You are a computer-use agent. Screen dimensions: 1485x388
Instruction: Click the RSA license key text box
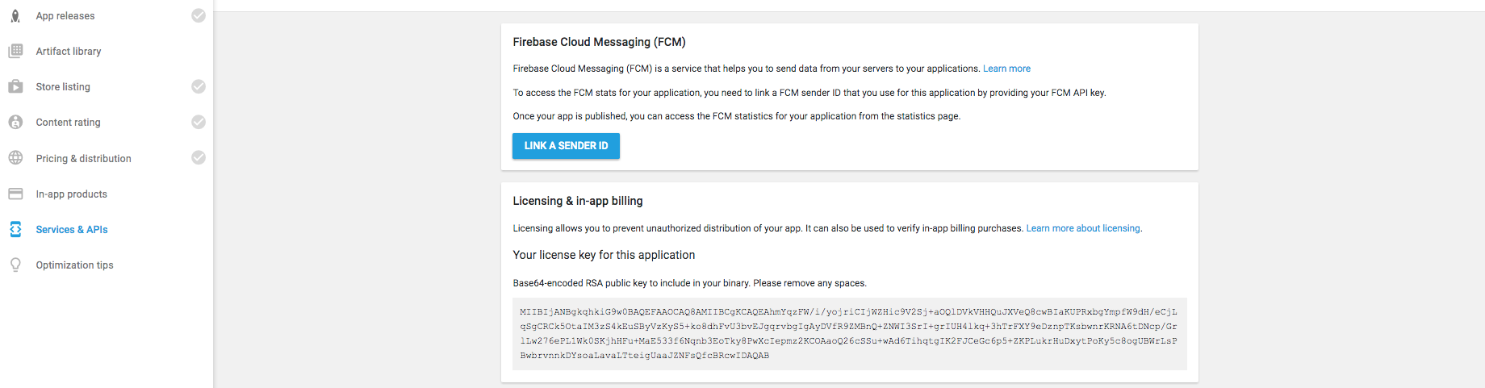click(x=849, y=333)
